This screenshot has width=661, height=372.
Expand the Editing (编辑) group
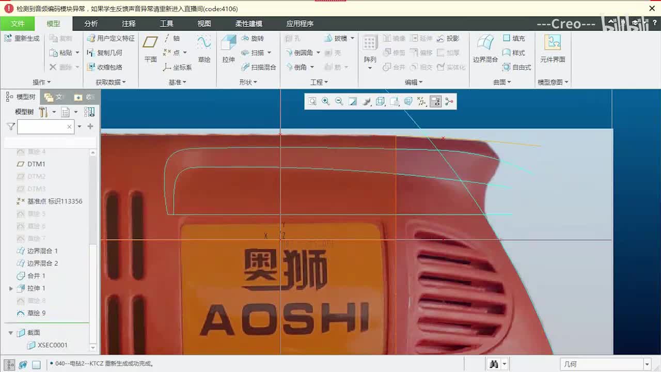(x=414, y=82)
